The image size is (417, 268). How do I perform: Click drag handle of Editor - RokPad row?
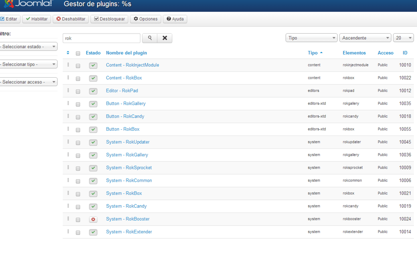click(x=68, y=90)
